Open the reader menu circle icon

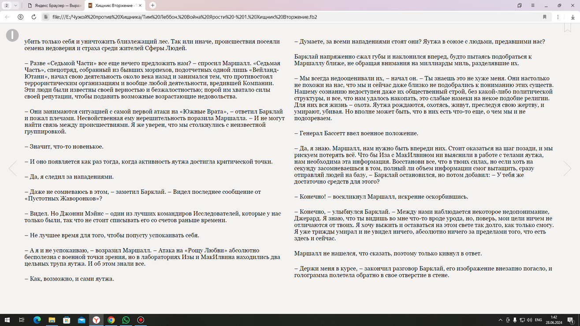click(x=12, y=35)
